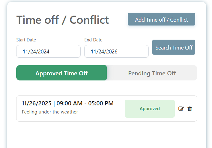212x148 pixels.
Task: Click the edit pencil icon on the entry
Action: (x=181, y=109)
